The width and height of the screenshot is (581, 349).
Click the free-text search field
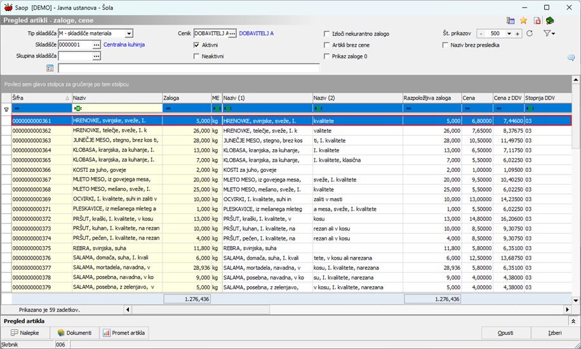click(189, 68)
